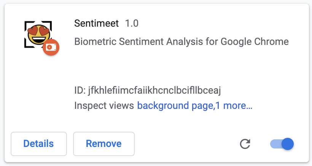Reload the Sentimeet extension
Image resolution: width=312 pixels, height=166 pixels.
(245, 144)
